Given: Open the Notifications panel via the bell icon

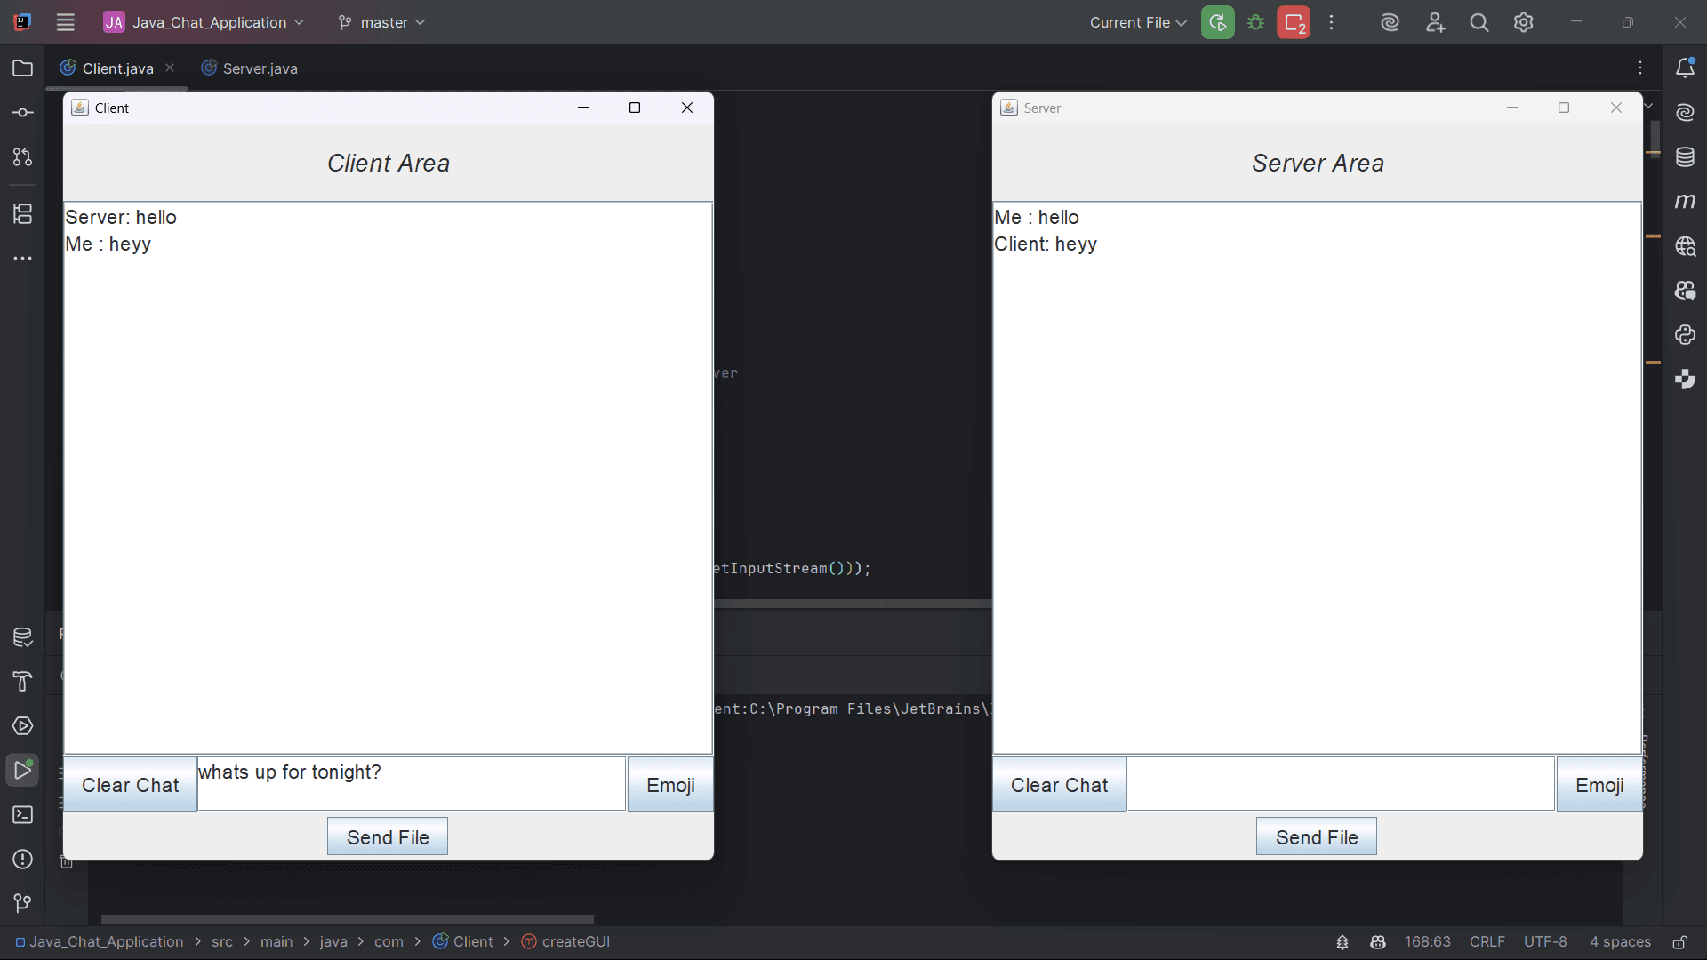Looking at the screenshot, I should point(1686,67).
